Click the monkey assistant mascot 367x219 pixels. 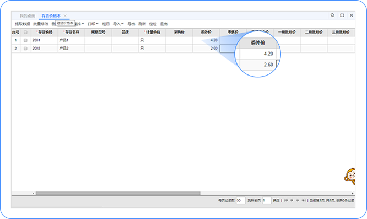click(350, 177)
